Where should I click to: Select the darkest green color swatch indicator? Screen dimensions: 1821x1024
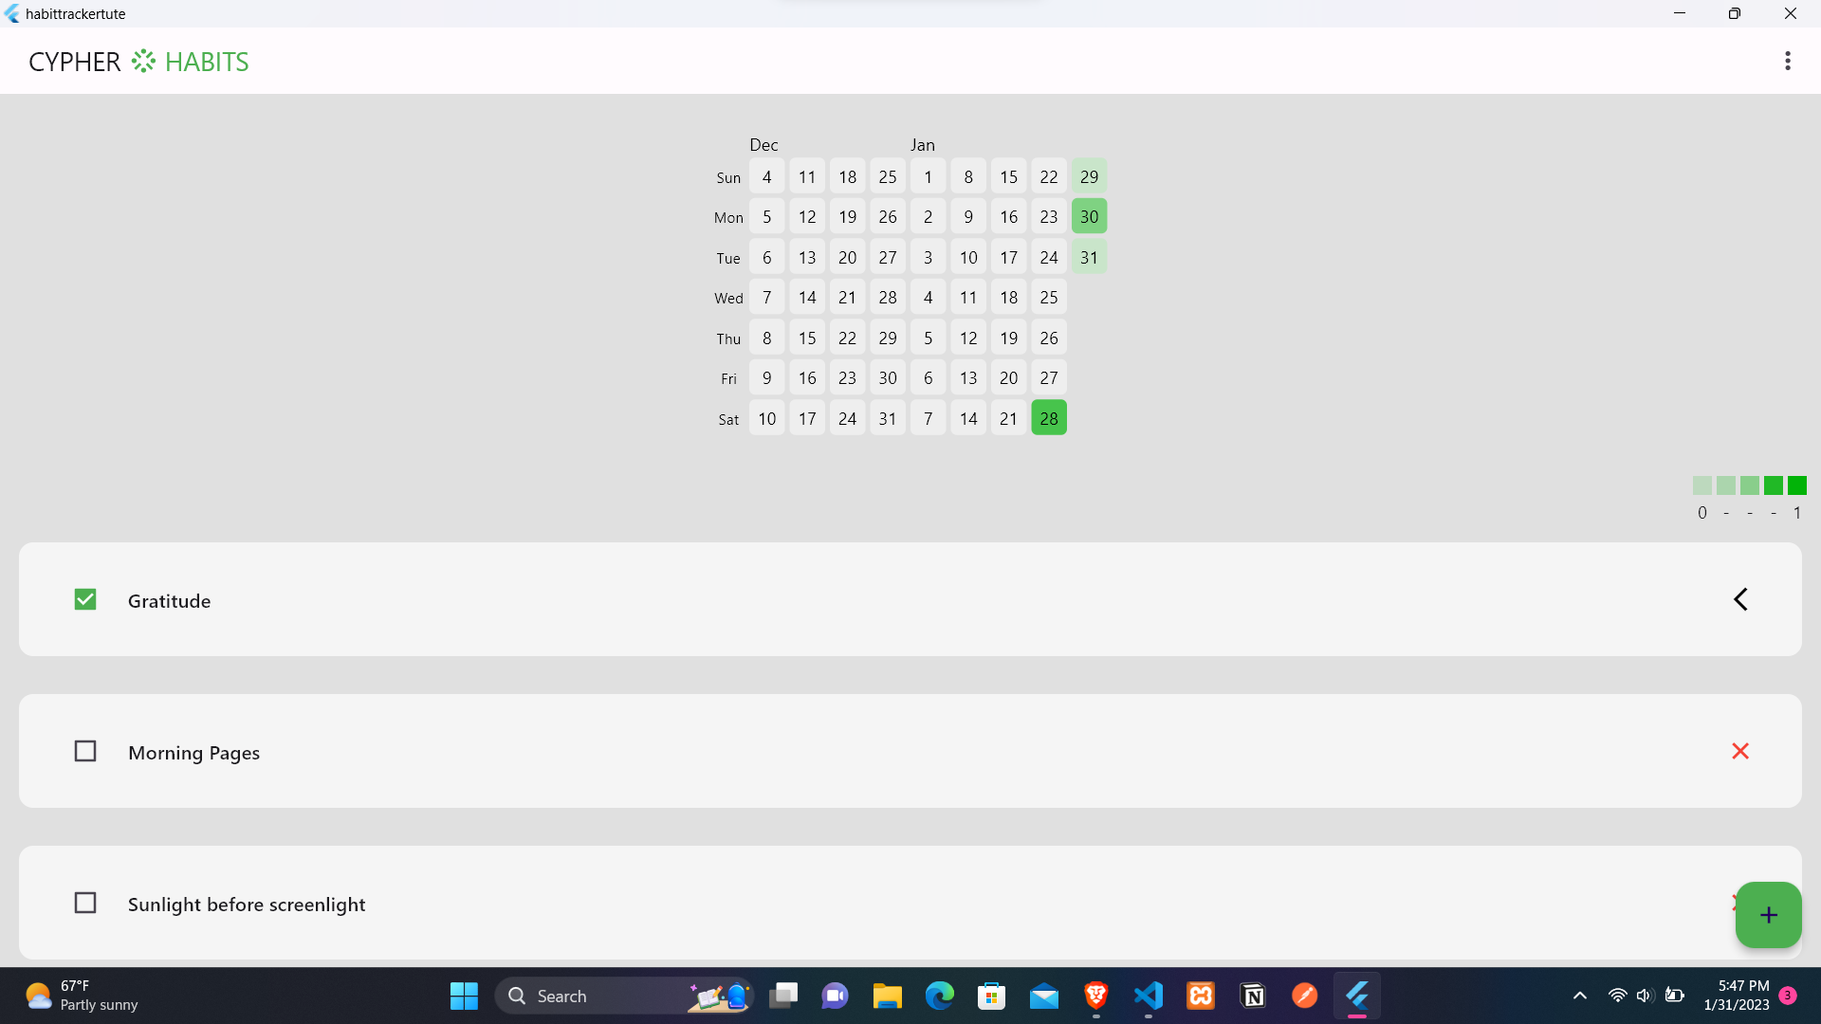coord(1797,485)
